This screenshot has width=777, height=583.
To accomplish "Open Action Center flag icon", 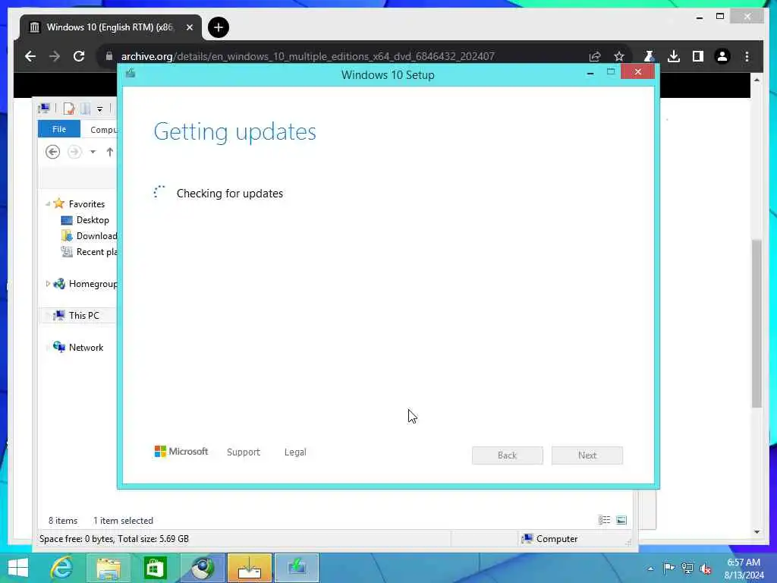I will pyautogui.click(x=668, y=568).
